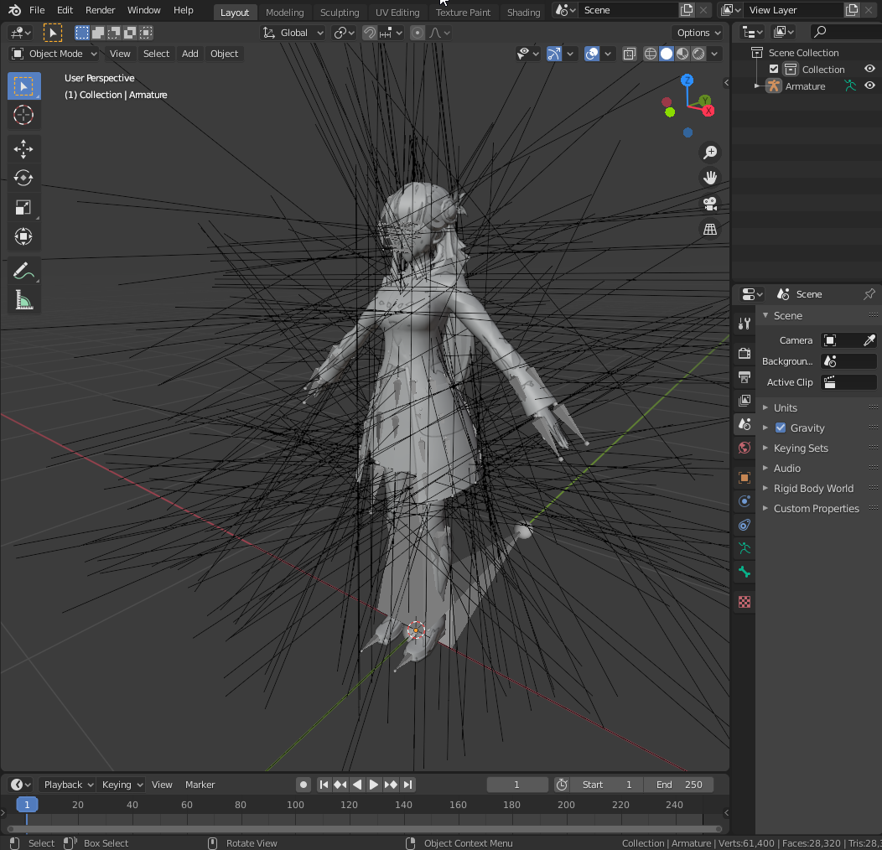
Task: Switch to the Shading workspace tab
Action: tap(523, 12)
